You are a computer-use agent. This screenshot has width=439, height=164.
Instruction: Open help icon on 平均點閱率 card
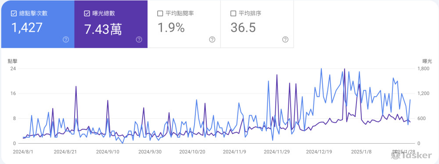tap(212, 40)
